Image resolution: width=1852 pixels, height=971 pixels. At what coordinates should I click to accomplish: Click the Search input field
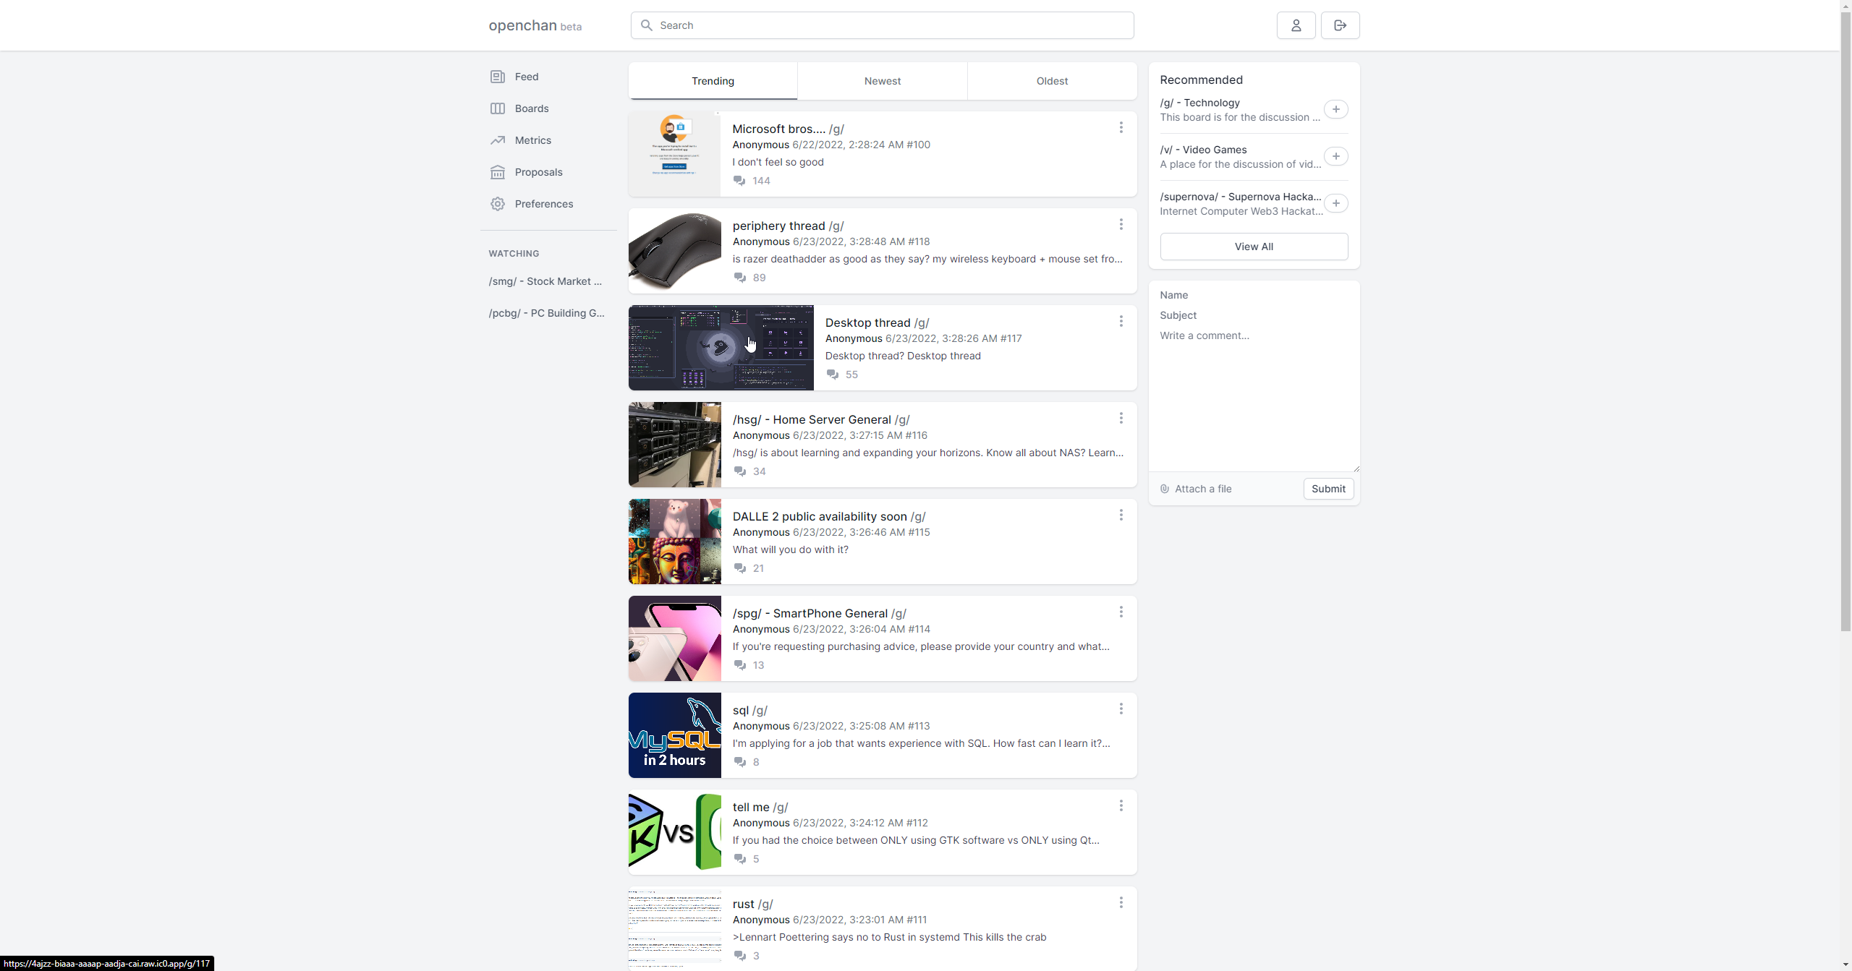(890, 25)
